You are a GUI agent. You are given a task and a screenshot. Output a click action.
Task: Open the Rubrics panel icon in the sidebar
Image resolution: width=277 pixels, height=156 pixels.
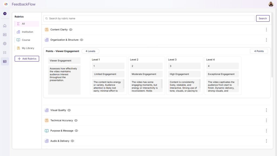[5, 61]
